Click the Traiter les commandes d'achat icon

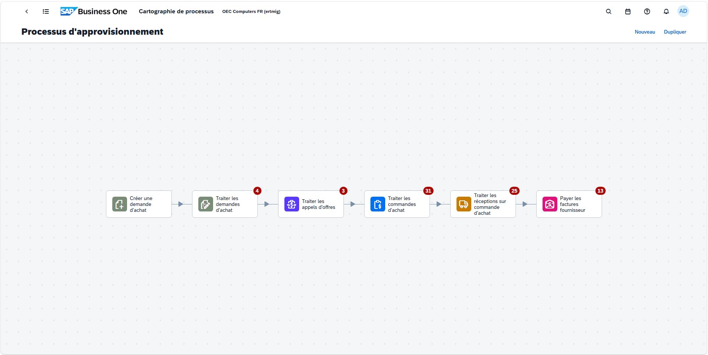(x=378, y=204)
